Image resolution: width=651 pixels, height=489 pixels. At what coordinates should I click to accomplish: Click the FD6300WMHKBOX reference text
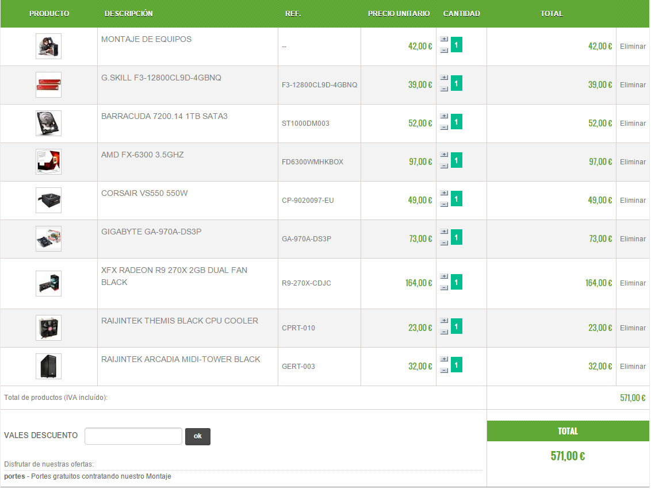(x=313, y=162)
